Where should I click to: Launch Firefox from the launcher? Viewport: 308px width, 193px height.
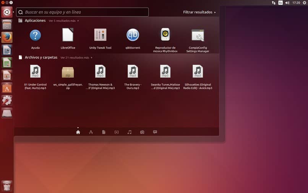[7, 37]
